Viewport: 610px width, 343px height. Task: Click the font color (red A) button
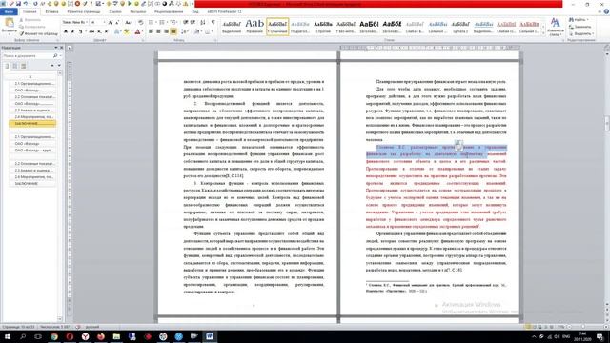click(137, 31)
